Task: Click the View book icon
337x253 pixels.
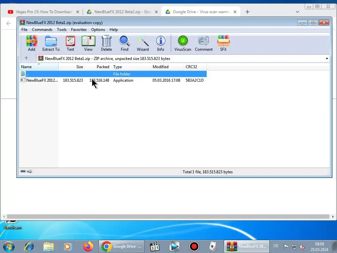Action: 88,43
